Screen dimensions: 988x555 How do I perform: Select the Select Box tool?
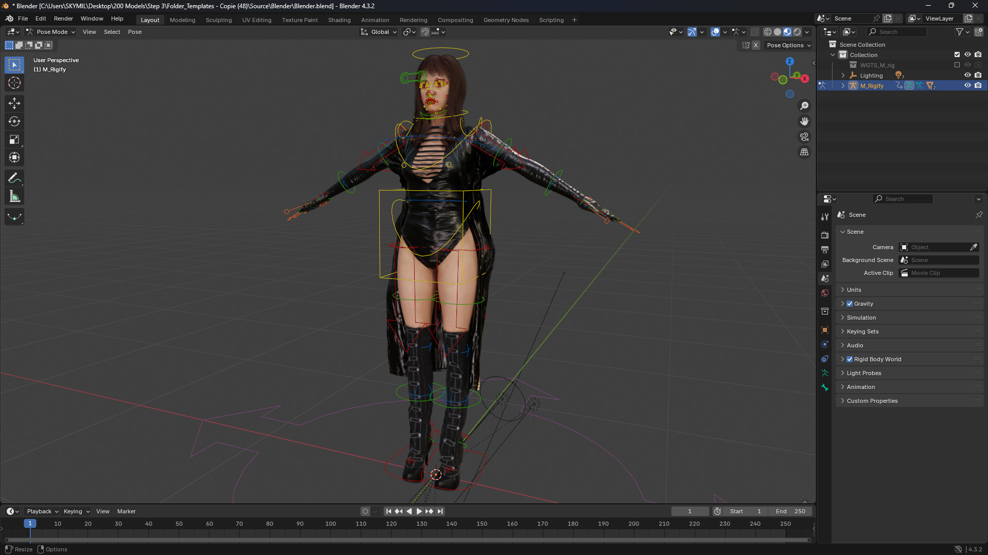click(x=14, y=65)
